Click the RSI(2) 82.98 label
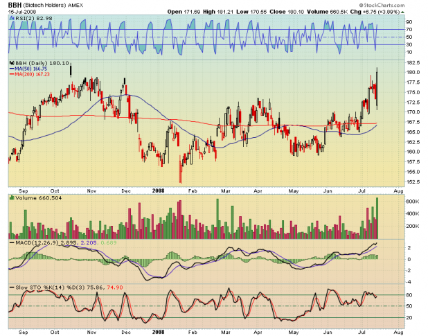Viewport: 428px width, 336px height. (x=34, y=18)
